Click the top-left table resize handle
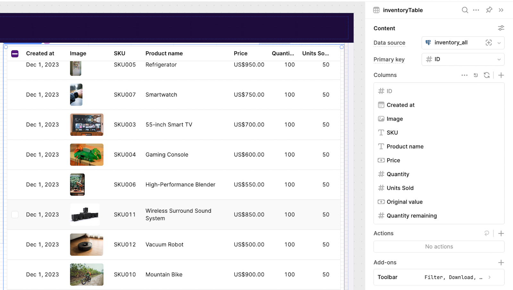The width and height of the screenshot is (513, 290). pyautogui.click(x=6, y=47)
